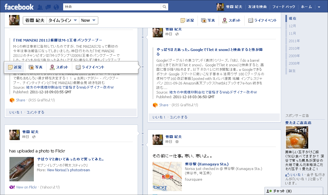Jump to 誕生 in the timeline navigator

click(x=292, y=71)
